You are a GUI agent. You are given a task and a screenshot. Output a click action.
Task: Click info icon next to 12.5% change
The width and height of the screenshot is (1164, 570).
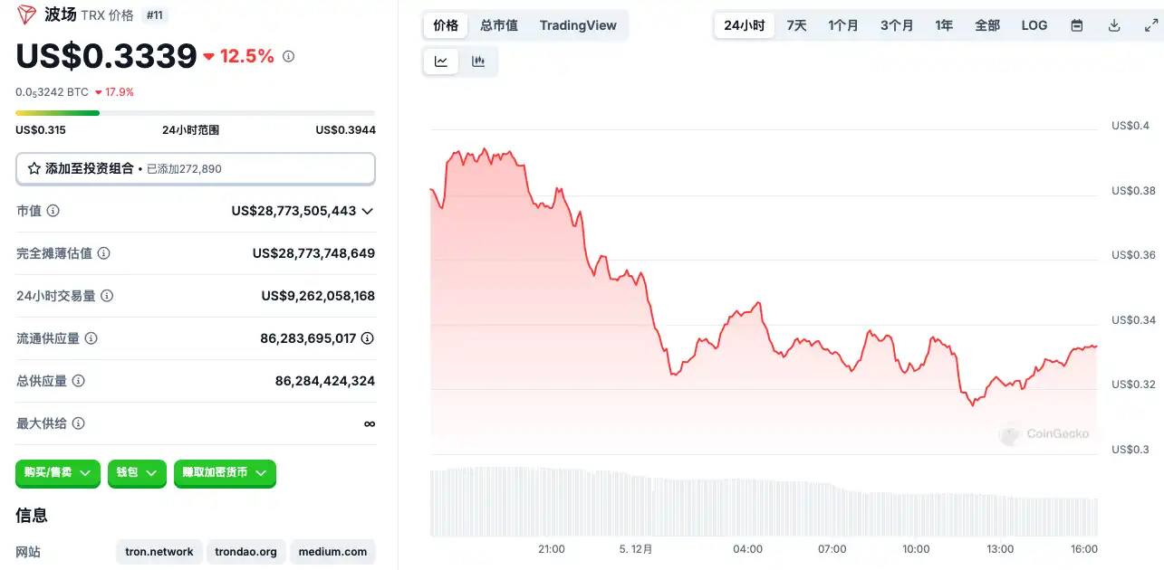pyautogui.click(x=288, y=56)
